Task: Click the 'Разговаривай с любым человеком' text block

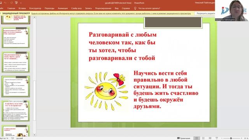Action: click(x=123, y=46)
